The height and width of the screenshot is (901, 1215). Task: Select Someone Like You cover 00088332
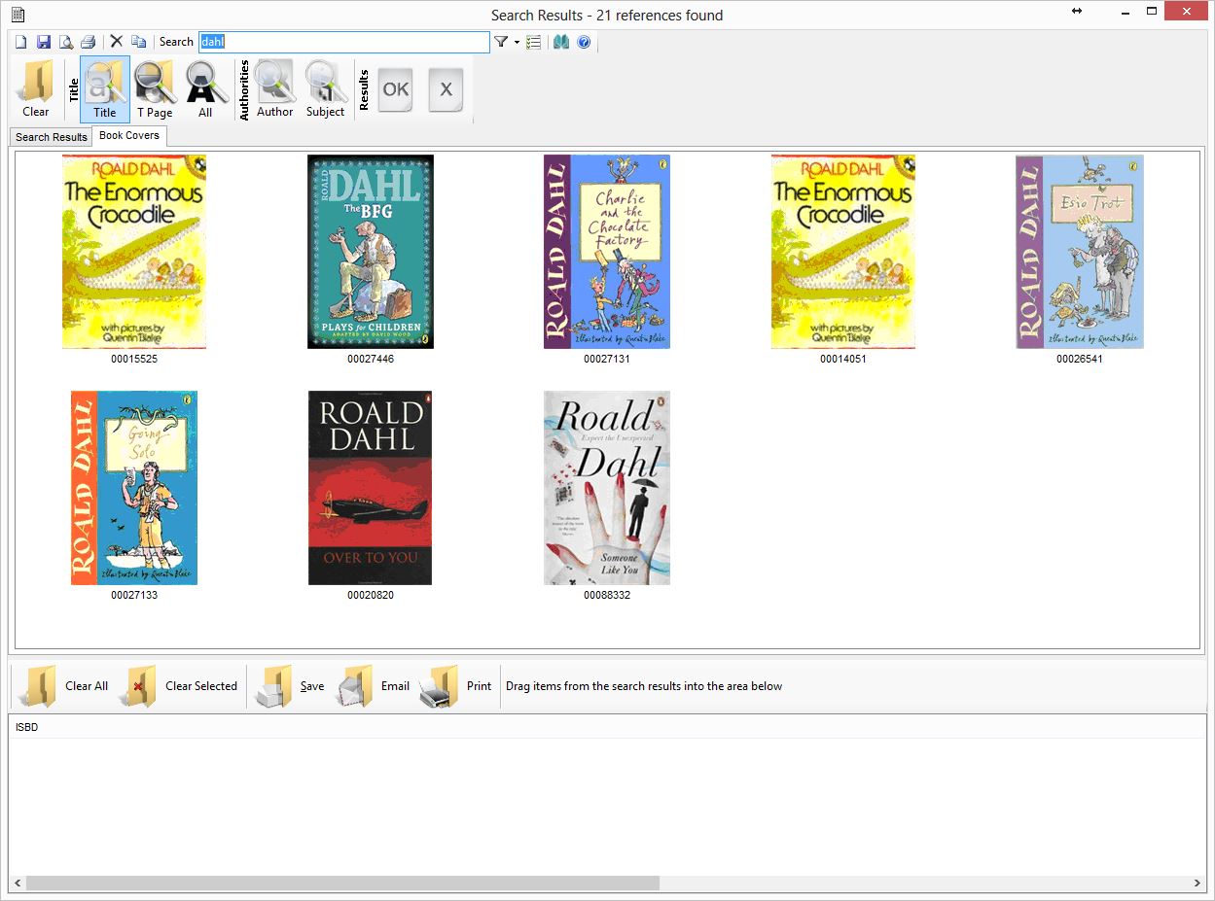click(607, 488)
